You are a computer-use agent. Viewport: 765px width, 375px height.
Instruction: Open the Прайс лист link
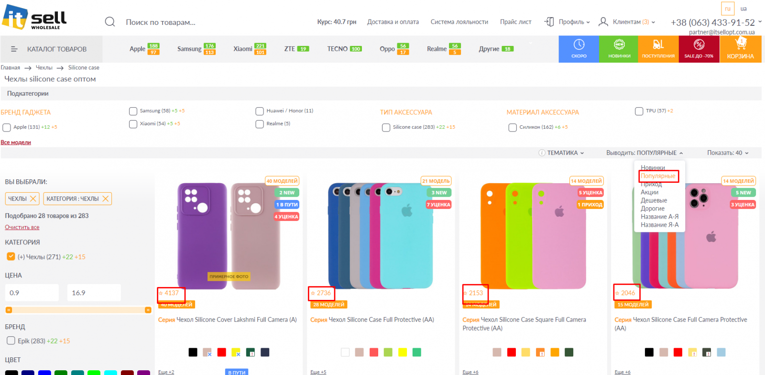[515, 22]
